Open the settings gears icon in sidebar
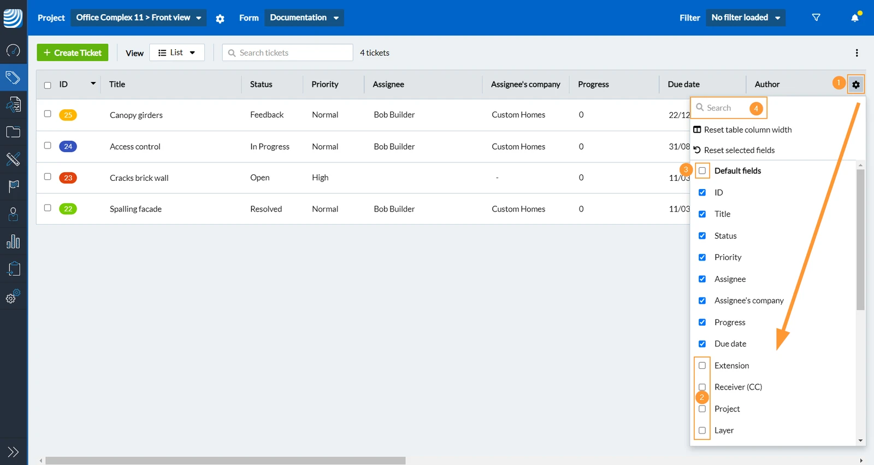Image resolution: width=874 pixels, height=465 pixels. (13, 296)
